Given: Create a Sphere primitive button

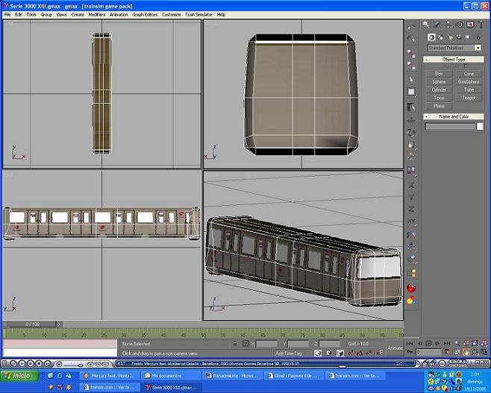Looking at the screenshot, I should click(x=439, y=81).
